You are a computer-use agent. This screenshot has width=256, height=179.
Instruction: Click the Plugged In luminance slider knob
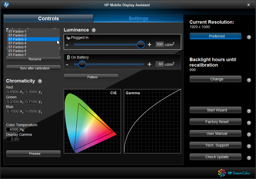click(141, 44)
